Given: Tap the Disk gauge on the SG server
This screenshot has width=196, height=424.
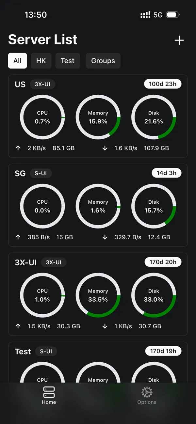Looking at the screenshot, I should (x=154, y=206).
